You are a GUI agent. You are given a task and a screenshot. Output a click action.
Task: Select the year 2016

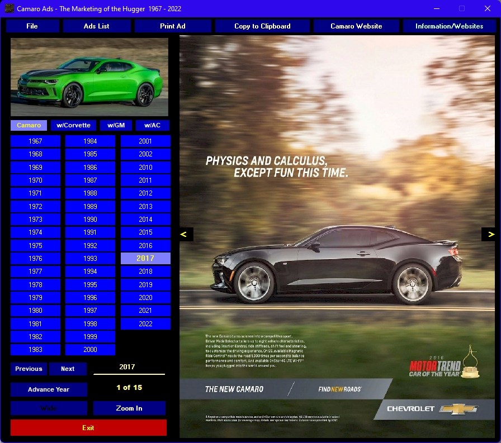tap(145, 246)
